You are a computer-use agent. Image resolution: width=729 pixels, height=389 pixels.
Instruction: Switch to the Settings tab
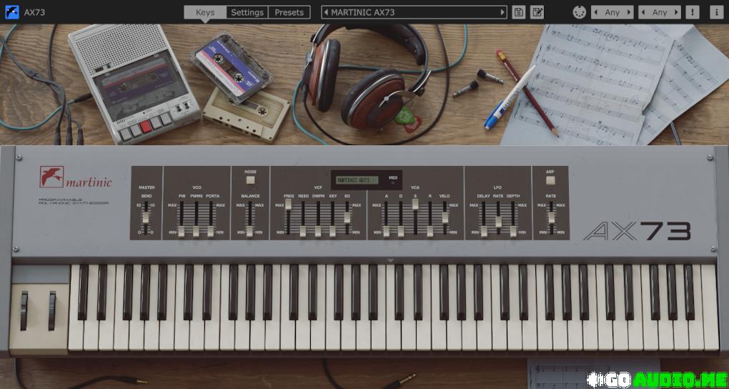coord(247,13)
